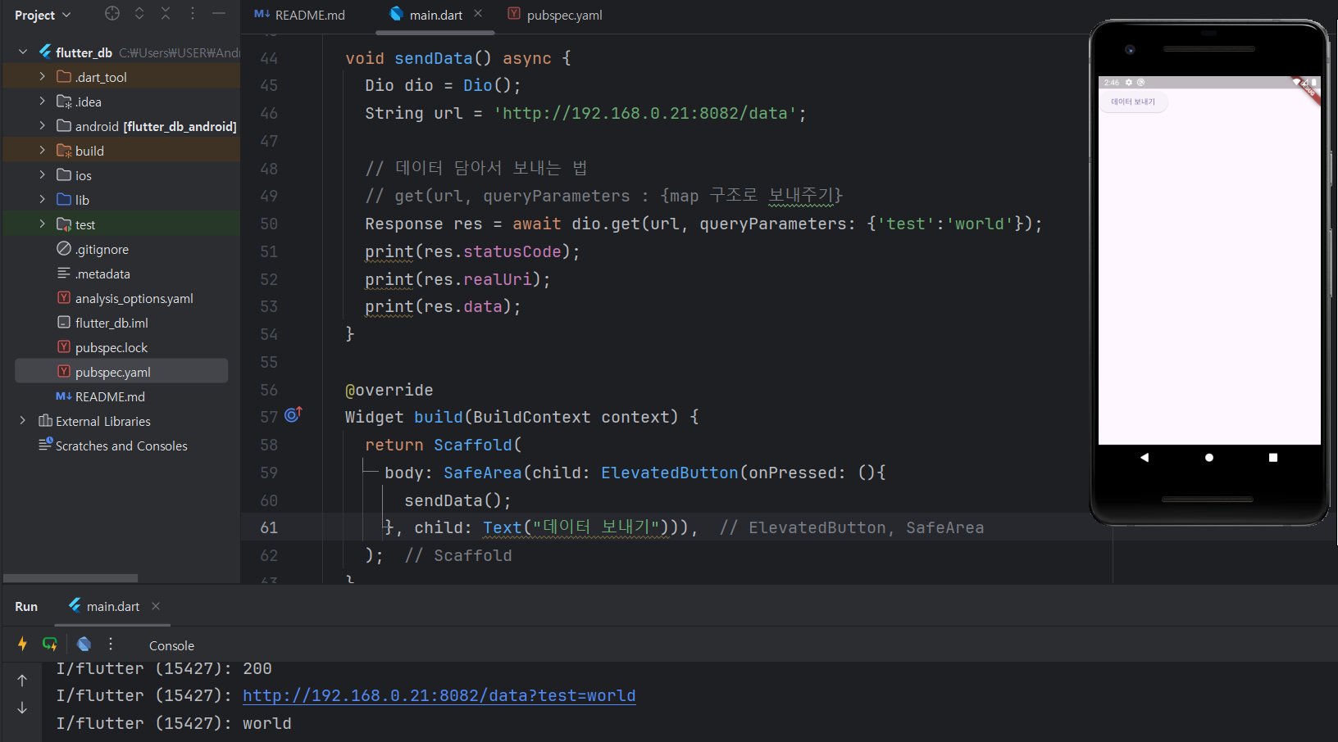Open the Project view dropdown
Screen dimensions: 1338x742
click(43, 15)
